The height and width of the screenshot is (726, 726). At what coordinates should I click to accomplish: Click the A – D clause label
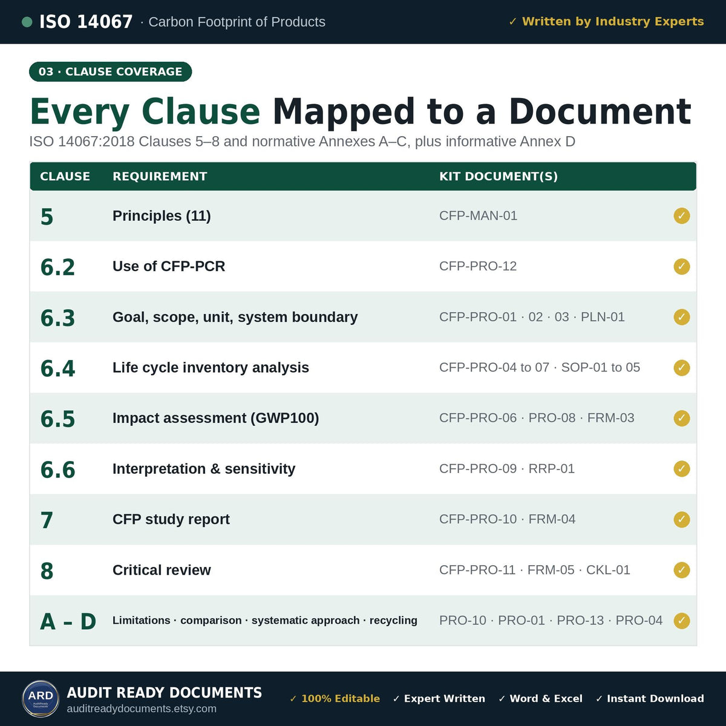(x=68, y=621)
